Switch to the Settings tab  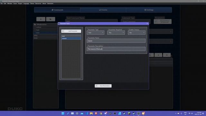(149, 10)
